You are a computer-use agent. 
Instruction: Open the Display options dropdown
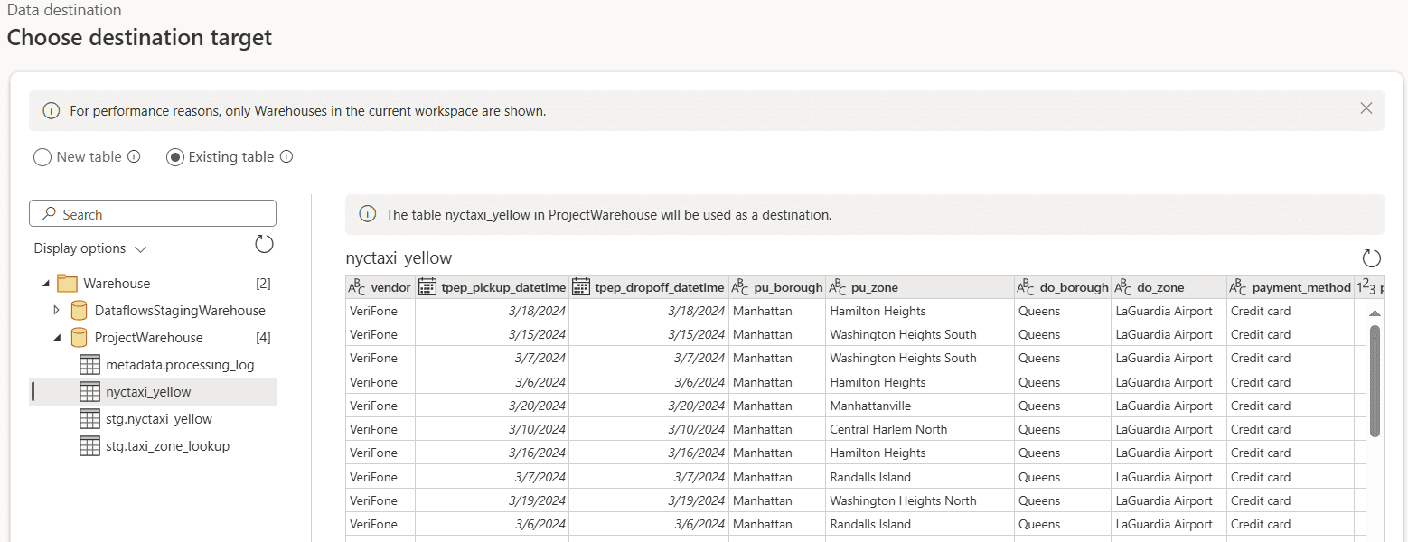click(x=89, y=248)
